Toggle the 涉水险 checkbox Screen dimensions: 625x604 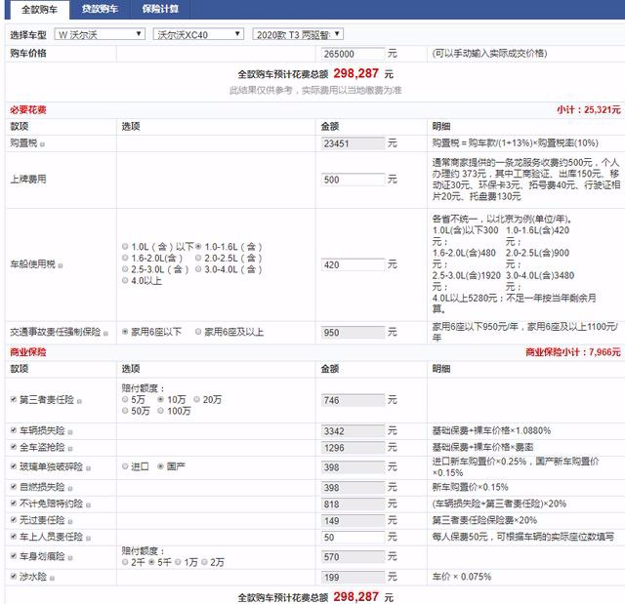click(x=14, y=576)
